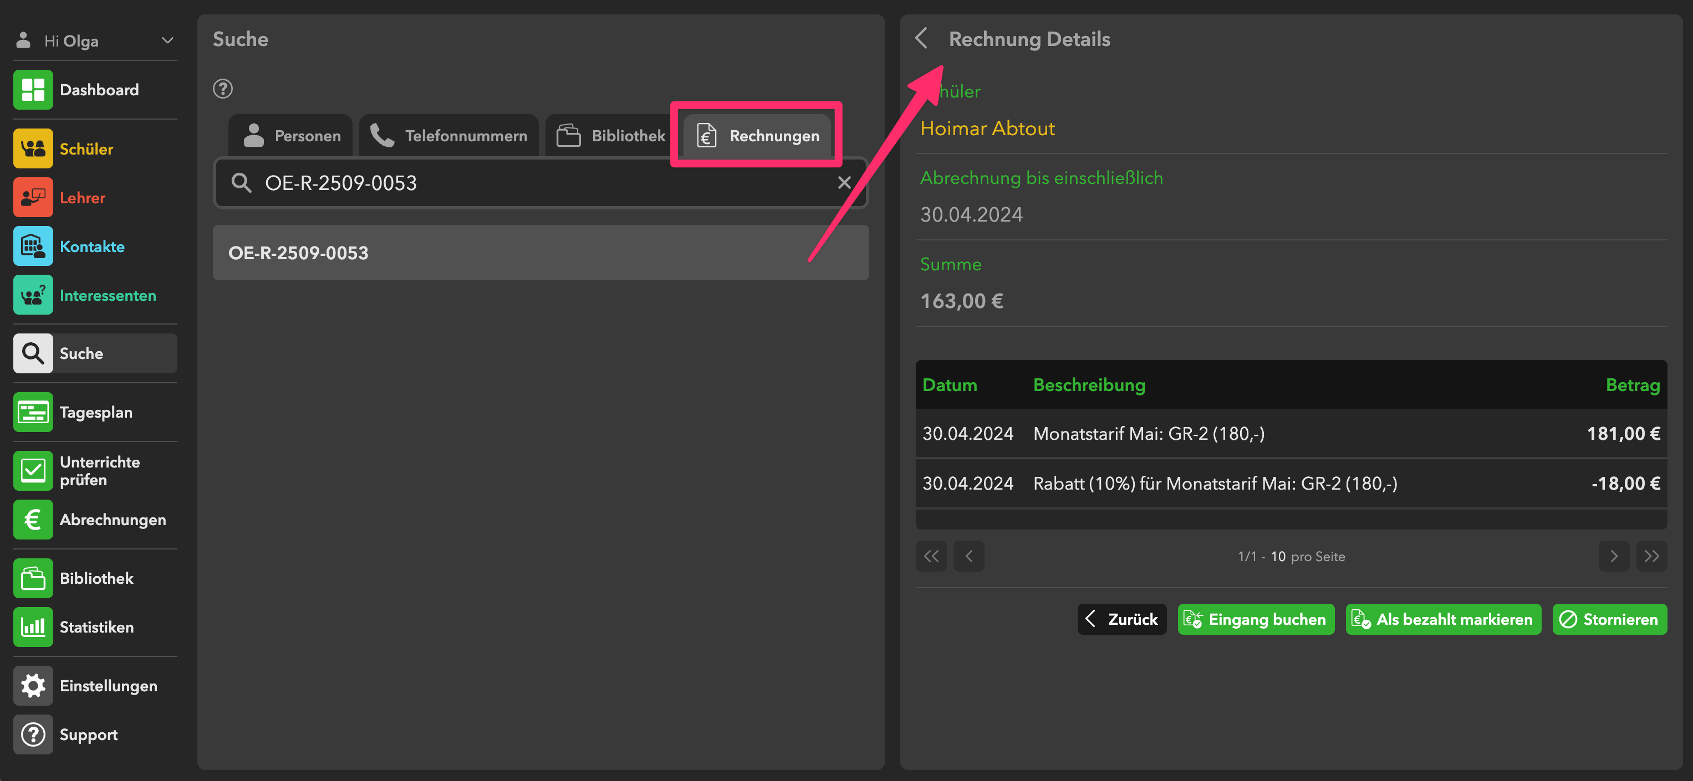
Task: Jump to last page double arrow
Action: click(1651, 556)
